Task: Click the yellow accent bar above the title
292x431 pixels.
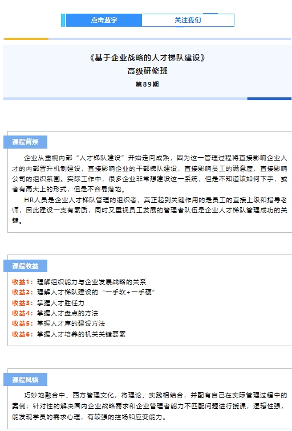Action: click(x=26, y=39)
